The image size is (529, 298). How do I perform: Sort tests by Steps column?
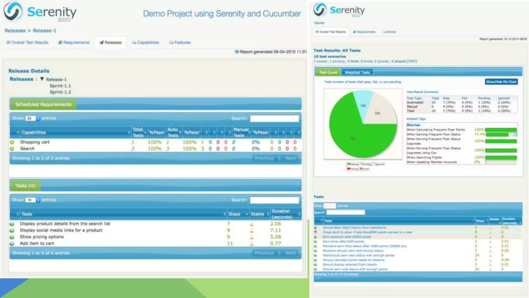point(235,214)
